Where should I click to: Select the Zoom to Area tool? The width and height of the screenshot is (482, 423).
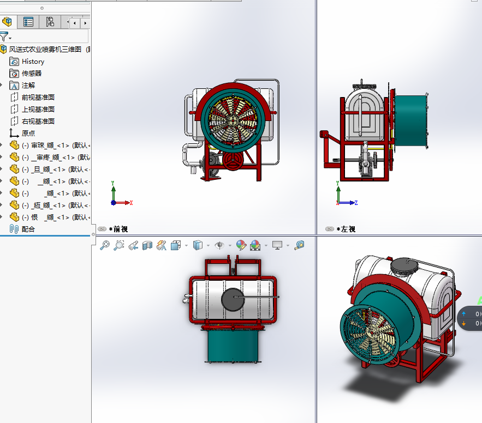tap(118, 246)
